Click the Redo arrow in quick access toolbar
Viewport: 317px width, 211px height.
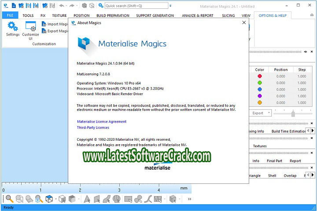coord(72,6)
